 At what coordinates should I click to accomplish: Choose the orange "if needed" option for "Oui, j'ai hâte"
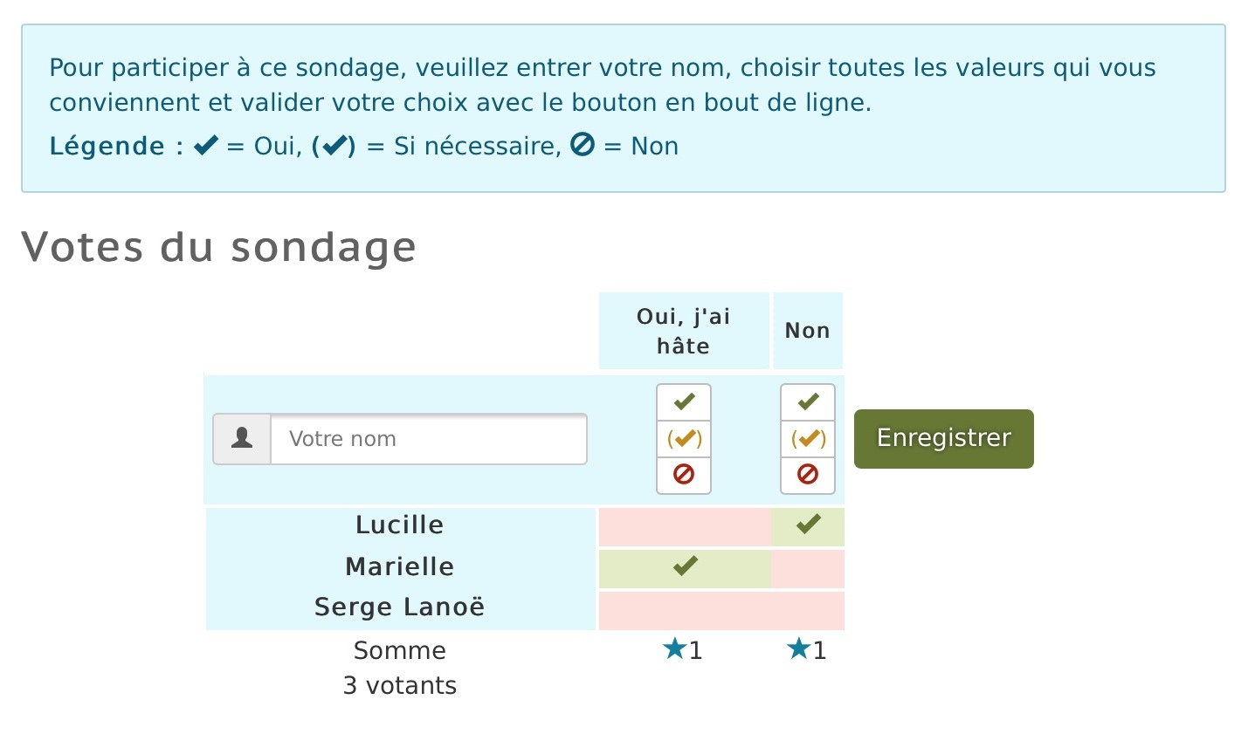tap(684, 439)
